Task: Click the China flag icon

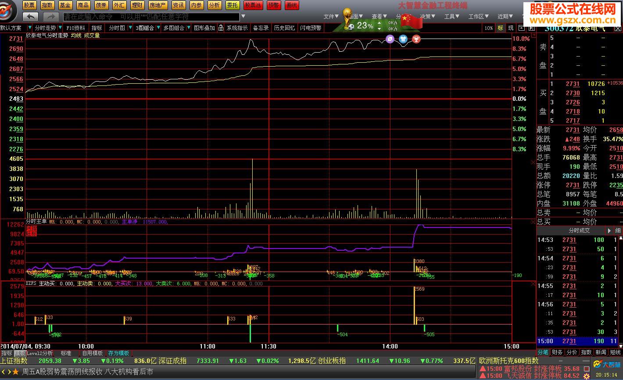Action: (412, 21)
